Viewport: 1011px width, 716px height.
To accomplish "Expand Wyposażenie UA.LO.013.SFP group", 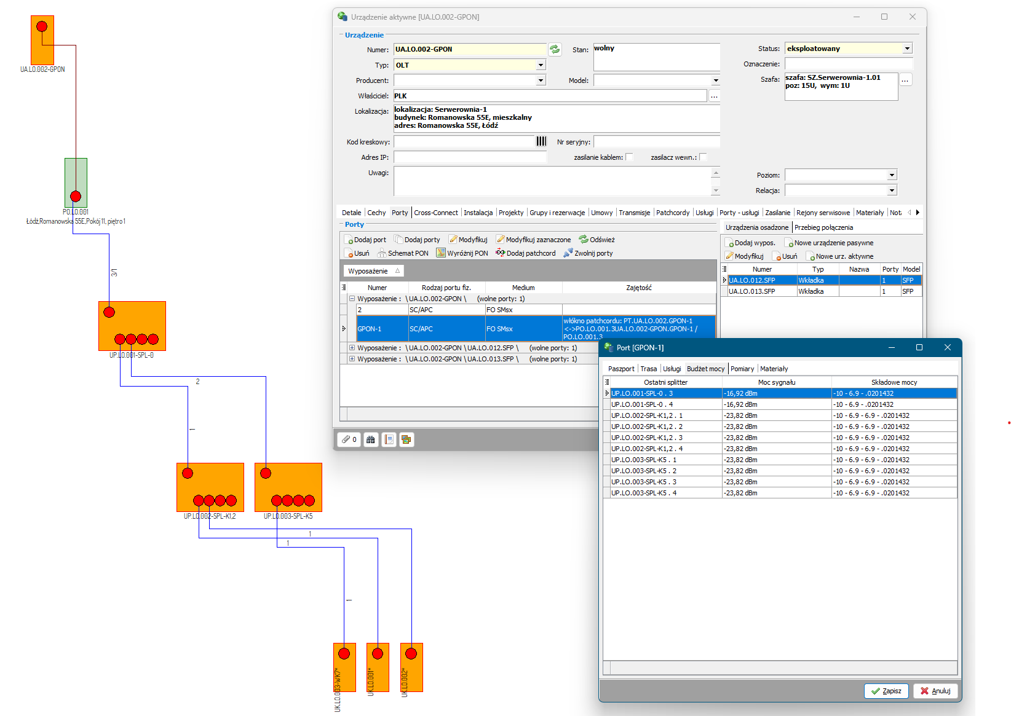I will click(352, 359).
